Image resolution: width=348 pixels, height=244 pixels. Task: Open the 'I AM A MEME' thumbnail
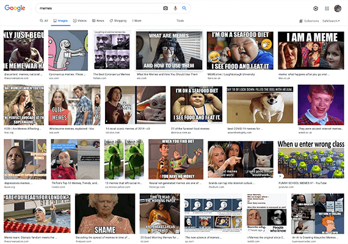(x=311, y=51)
